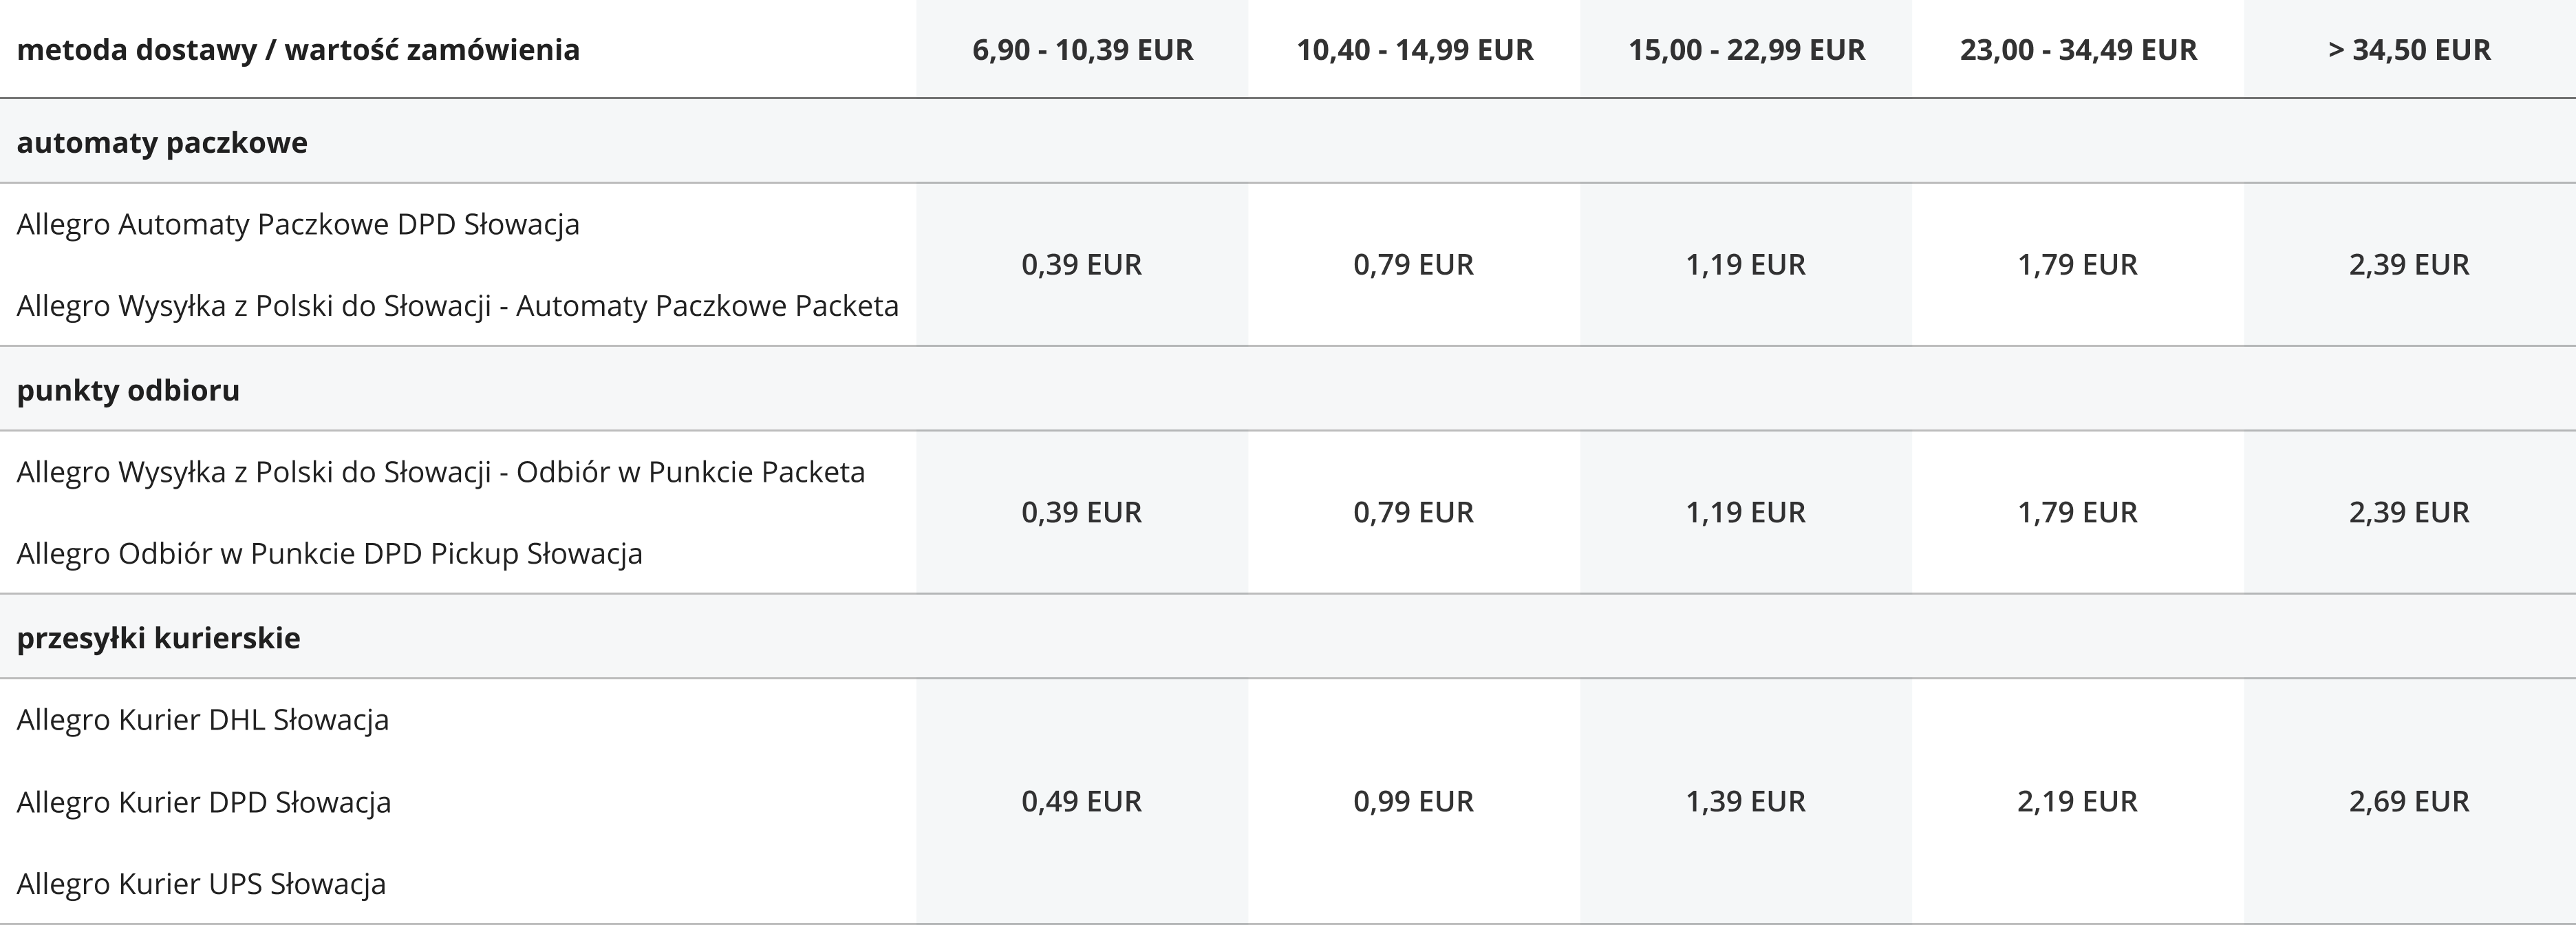Click 'Allegro Odbiór w Punkcie DPD Pickup Słowacja'
This screenshot has height=925, width=2576.
[330, 553]
